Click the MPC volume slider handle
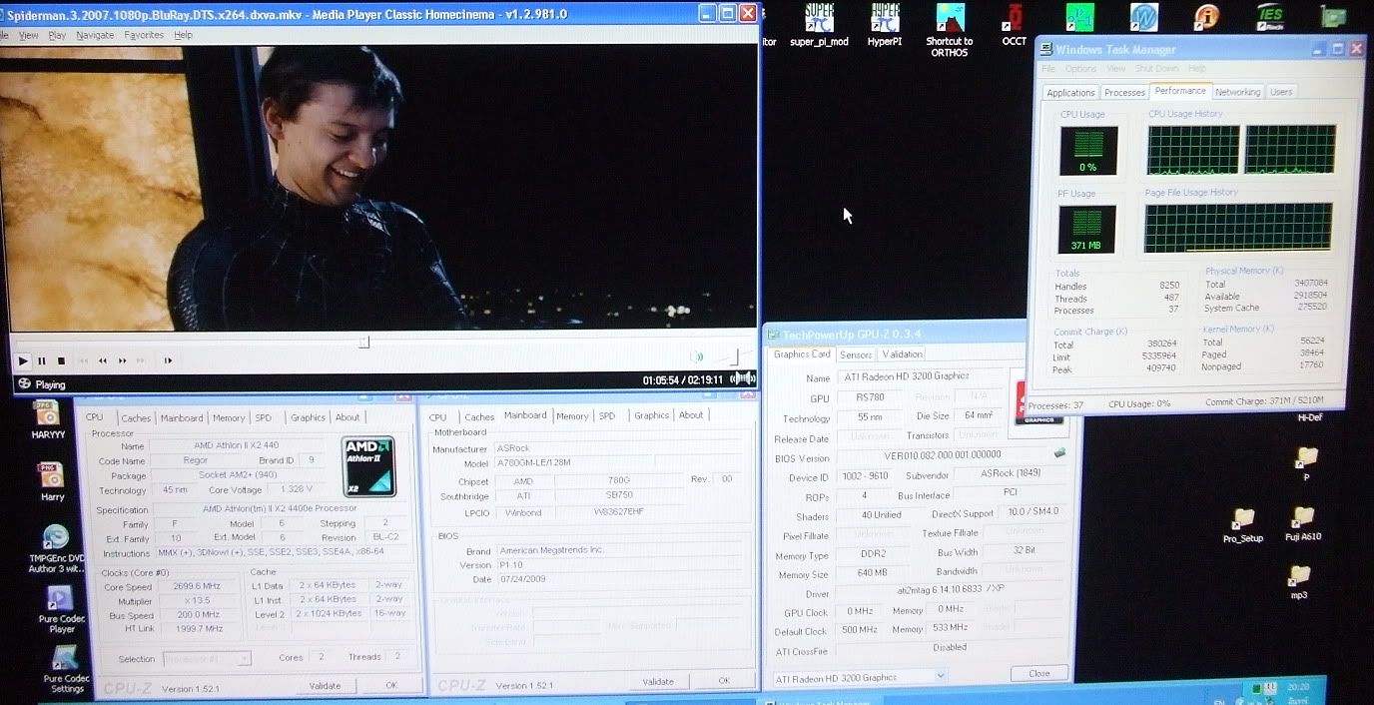The height and width of the screenshot is (705, 1374). tap(736, 356)
